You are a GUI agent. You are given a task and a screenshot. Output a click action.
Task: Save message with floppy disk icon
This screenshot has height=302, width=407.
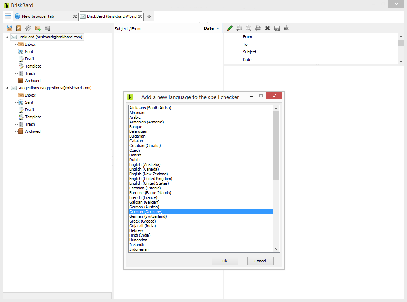click(277, 28)
